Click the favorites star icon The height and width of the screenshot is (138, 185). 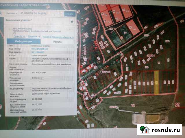72,21
